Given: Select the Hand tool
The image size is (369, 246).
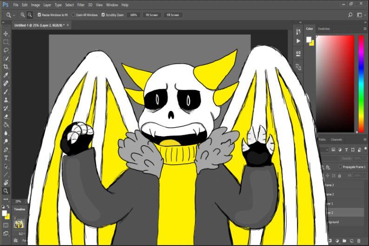Looking at the screenshot, I should pyautogui.click(x=6, y=183).
